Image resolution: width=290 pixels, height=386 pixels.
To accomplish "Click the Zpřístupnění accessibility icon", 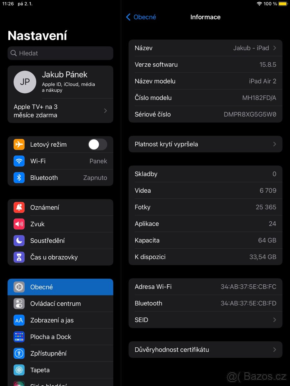I will (19, 353).
